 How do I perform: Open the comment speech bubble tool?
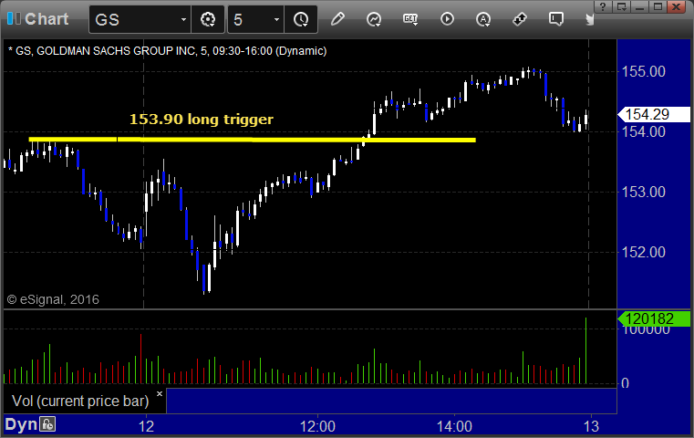point(556,19)
